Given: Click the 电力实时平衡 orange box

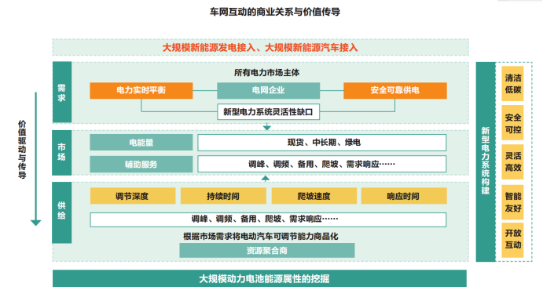Looking at the screenshot, I should (x=141, y=91).
